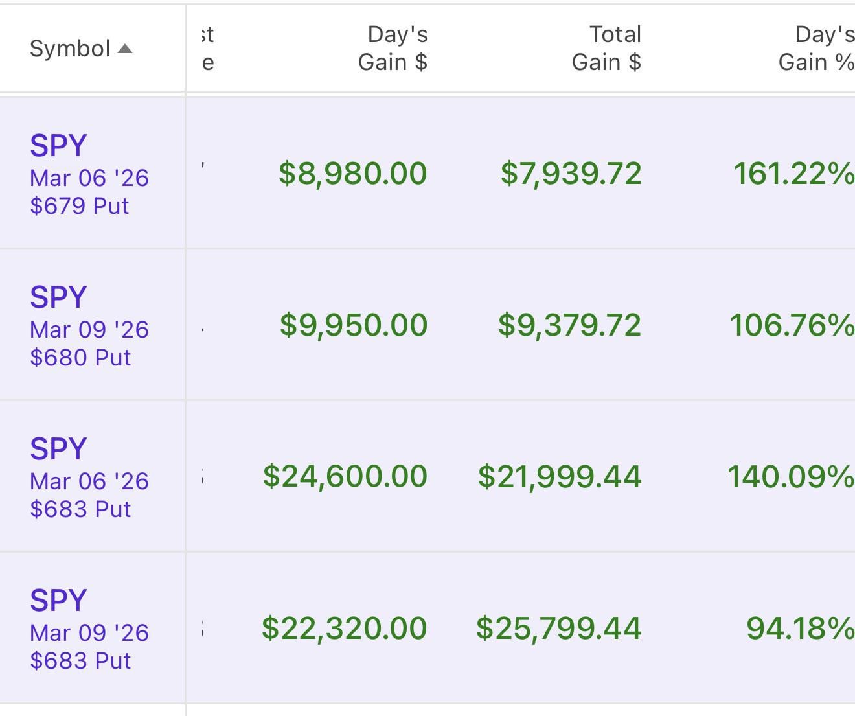The height and width of the screenshot is (716, 855).
Task: Click the $8,980.00 day's gain value
Action: pos(353,174)
